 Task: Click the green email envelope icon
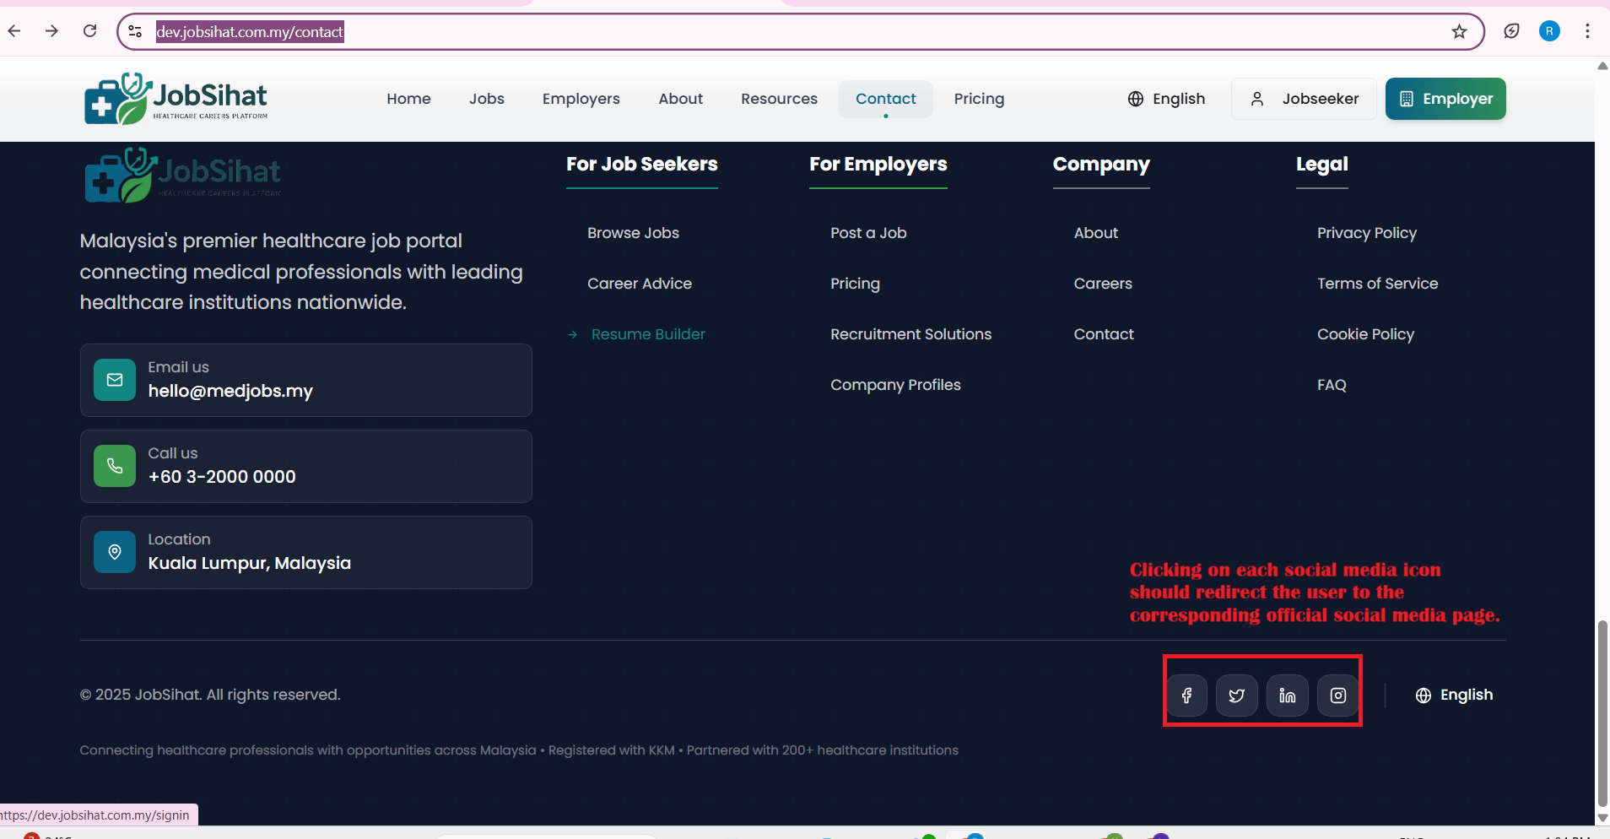coord(115,380)
